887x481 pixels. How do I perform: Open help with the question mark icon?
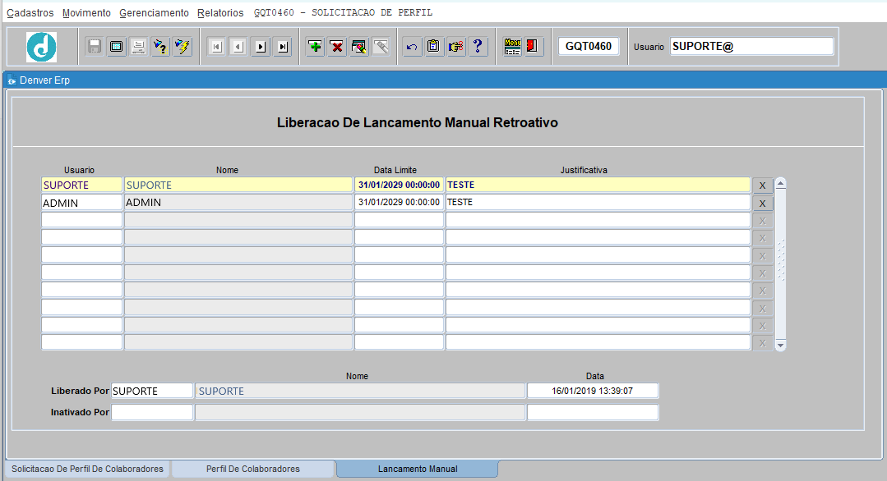click(x=478, y=46)
